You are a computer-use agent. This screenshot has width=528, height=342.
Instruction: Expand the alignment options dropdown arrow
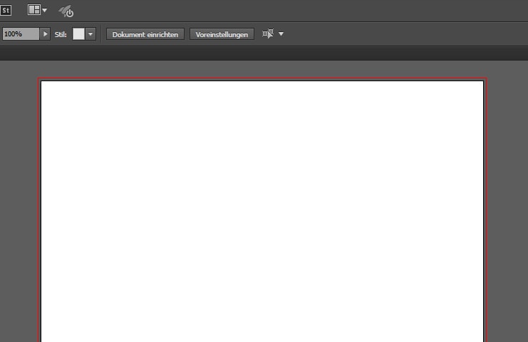coord(281,34)
